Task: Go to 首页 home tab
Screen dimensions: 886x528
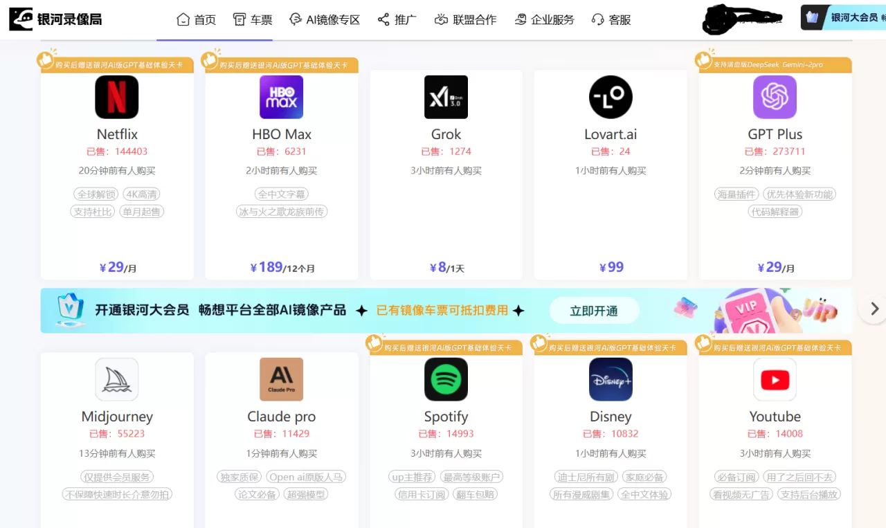Action: coord(197,19)
